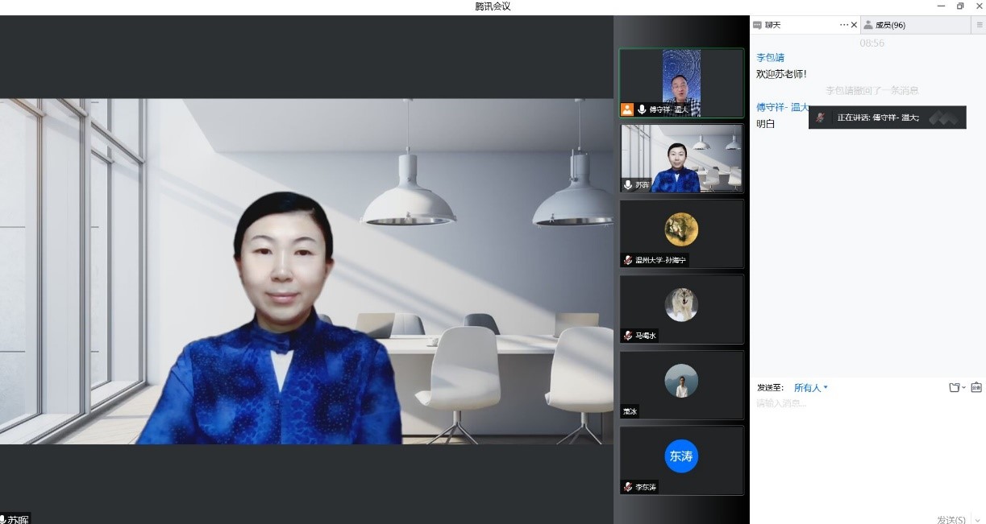Select the 东涛 avatar tile of 李东涛

pyautogui.click(x=681, y=456)
